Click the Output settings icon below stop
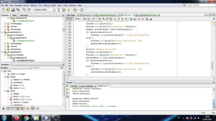 (67, 96)
